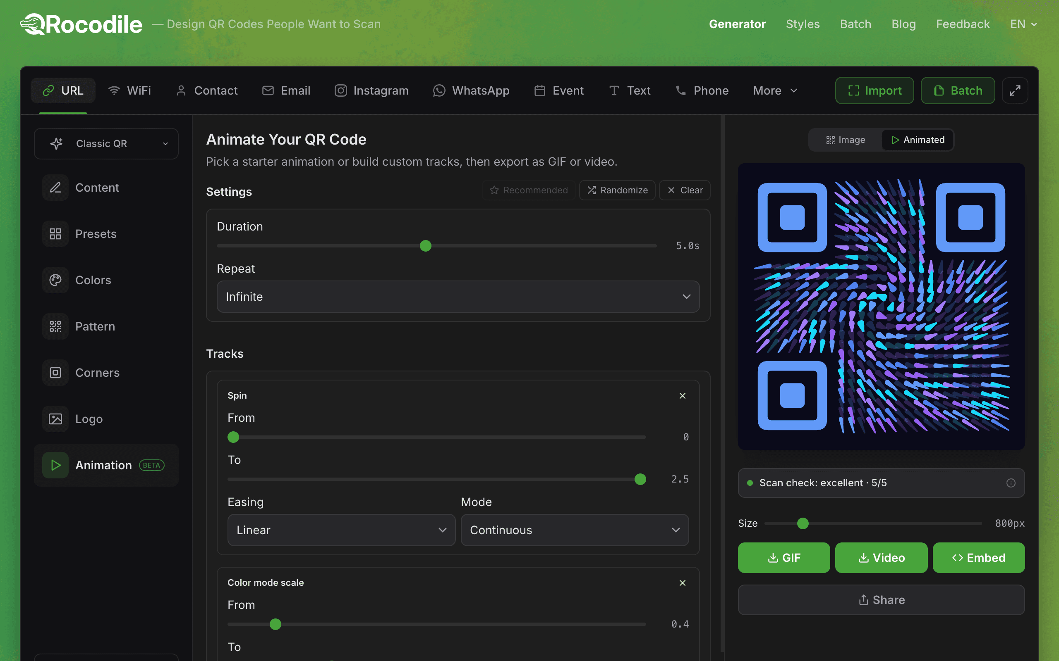Image resolution: width=1059 pixels, height=661 pixels.
Task: Open Styles in top navigation
Action: [x=803, y=24]
